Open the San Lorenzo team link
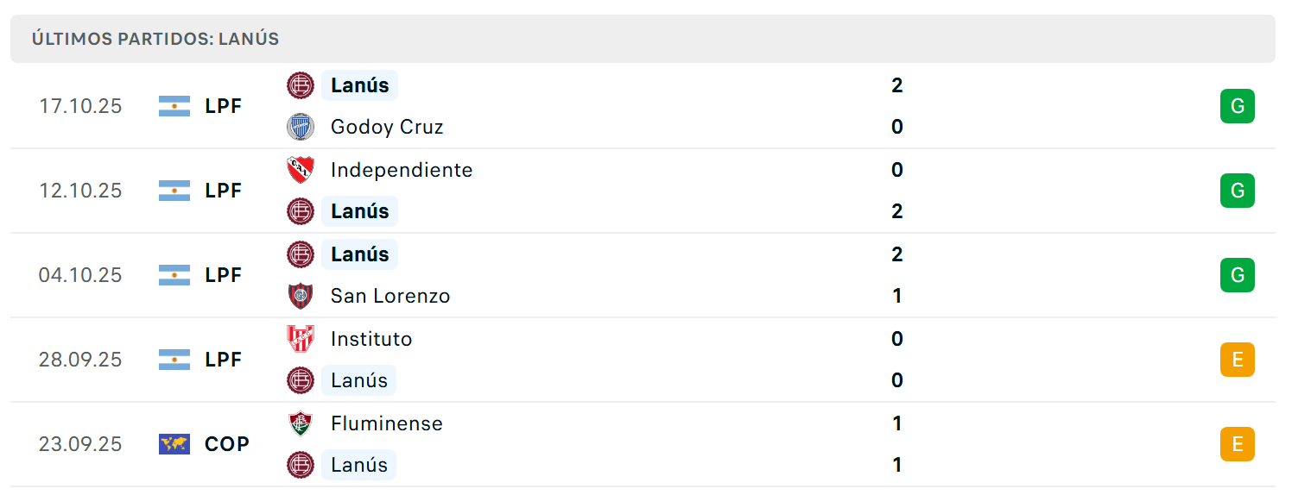 pyautogui.click(x=390, y=296)
